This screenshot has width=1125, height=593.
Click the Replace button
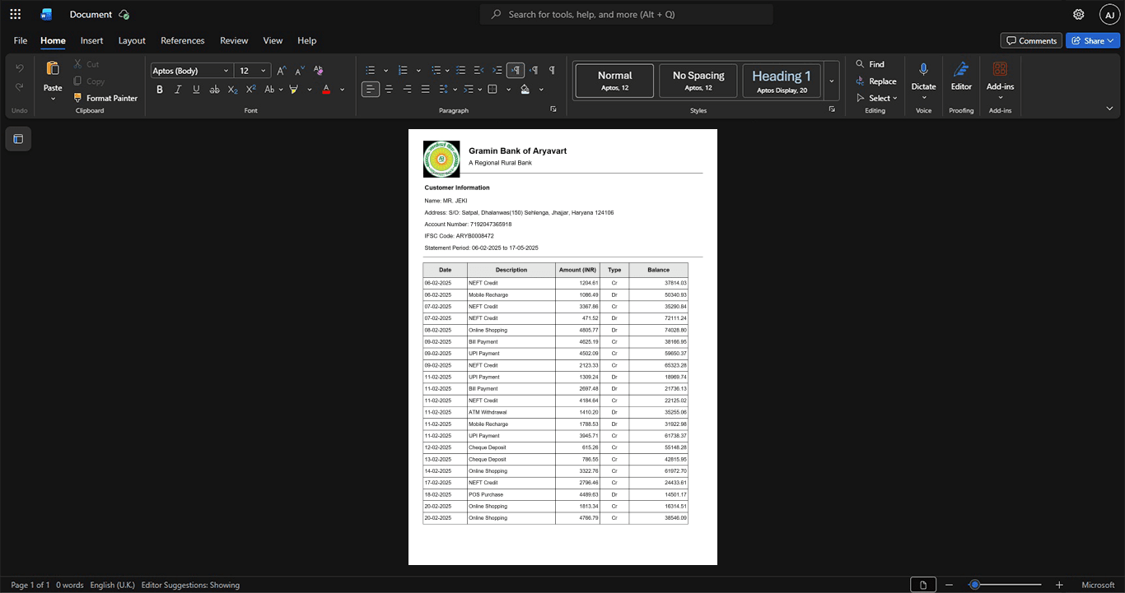[875, 81]
